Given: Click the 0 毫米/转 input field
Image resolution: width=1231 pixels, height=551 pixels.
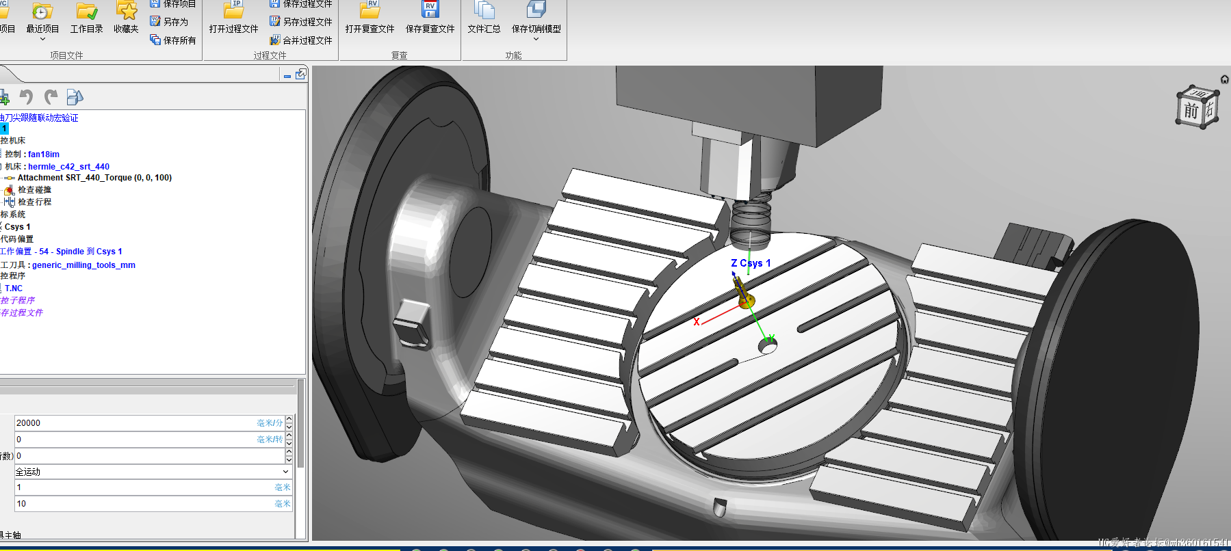Looking at the screenshot, I should (x=149, y=440).
